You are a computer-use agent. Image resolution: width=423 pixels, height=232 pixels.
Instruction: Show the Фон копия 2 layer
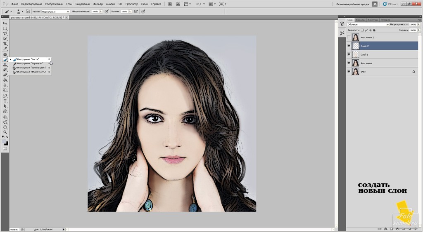click(x=349, y=37)
